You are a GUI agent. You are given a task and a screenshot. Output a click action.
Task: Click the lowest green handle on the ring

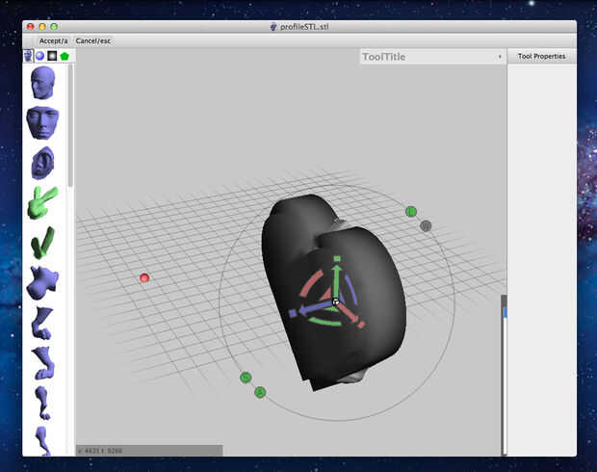coord(260,392)
